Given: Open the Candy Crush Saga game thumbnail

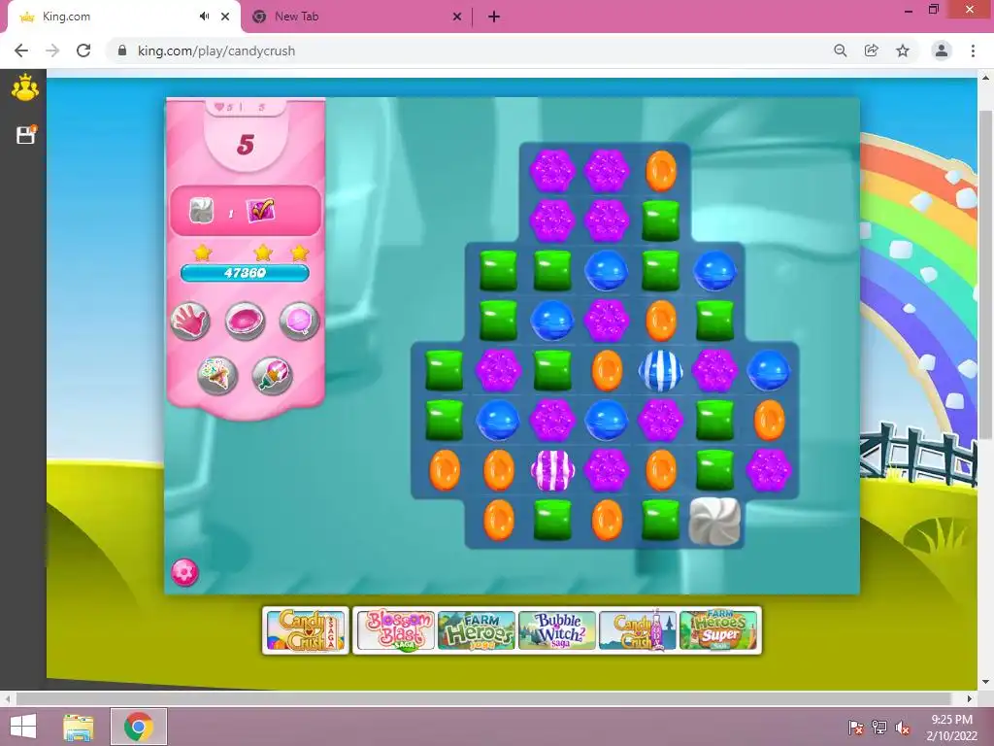Looking at the screenshot, I should pyautogui.click(x=306, y=629).
